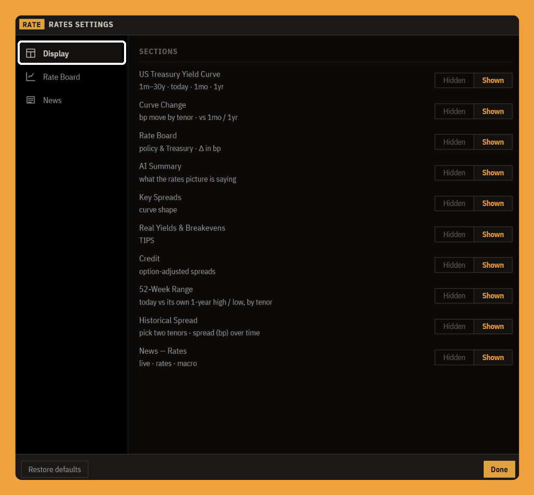Click 'policy & Treasury · Δ in bp' text
534x495 pixels.
click(180, 148)
